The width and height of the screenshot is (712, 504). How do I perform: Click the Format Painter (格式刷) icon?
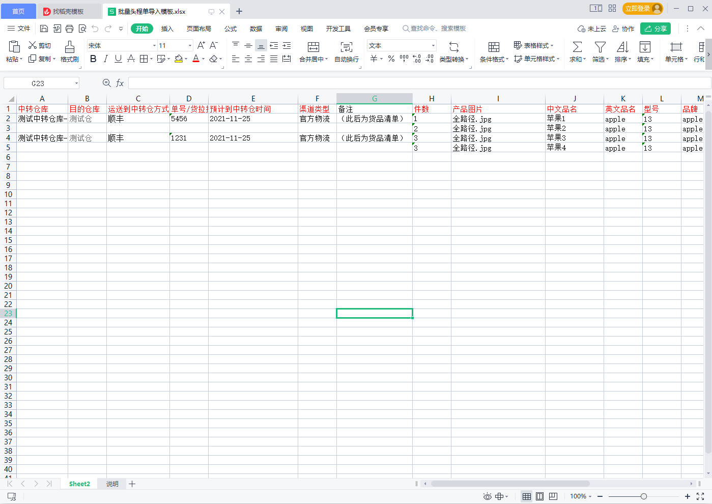click(70, 47)
